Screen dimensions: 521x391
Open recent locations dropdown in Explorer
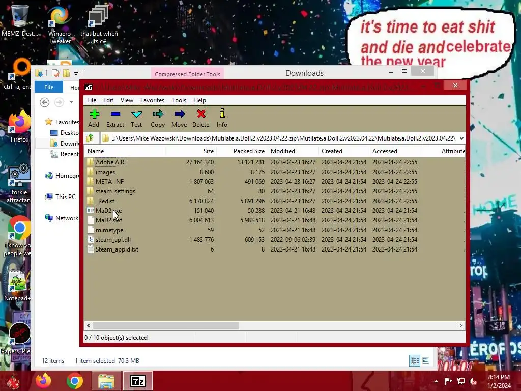pyautogui.click(x=71, y=102)
